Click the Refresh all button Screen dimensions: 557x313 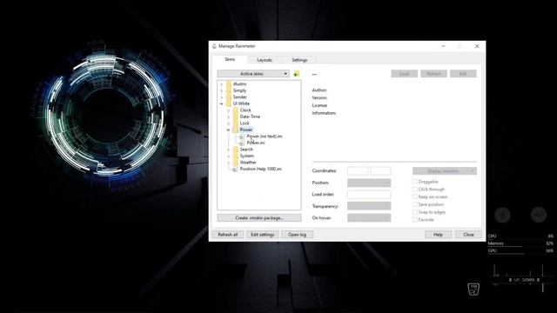pyautogui.click(x=227, y=235)
